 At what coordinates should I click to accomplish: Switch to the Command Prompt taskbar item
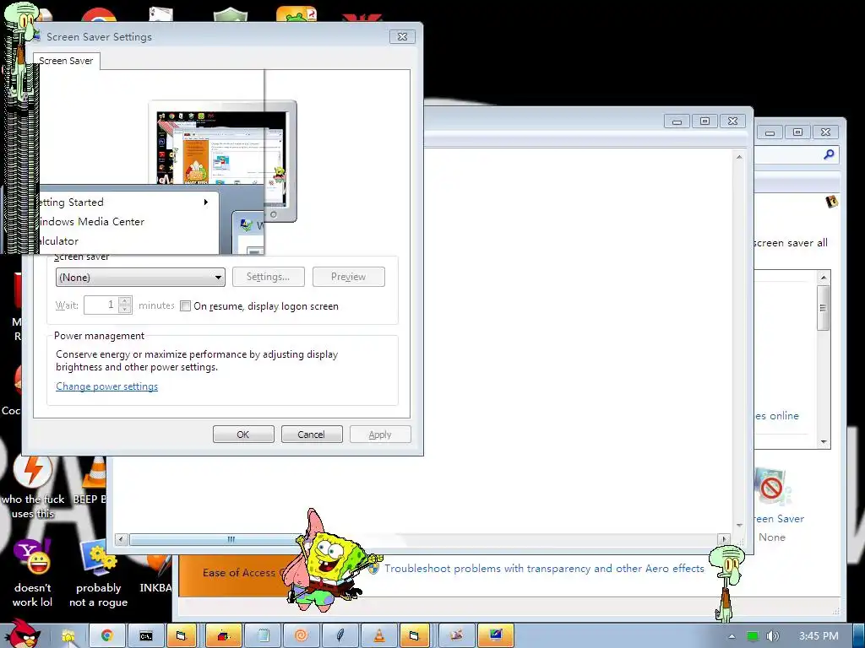point(145,636)
